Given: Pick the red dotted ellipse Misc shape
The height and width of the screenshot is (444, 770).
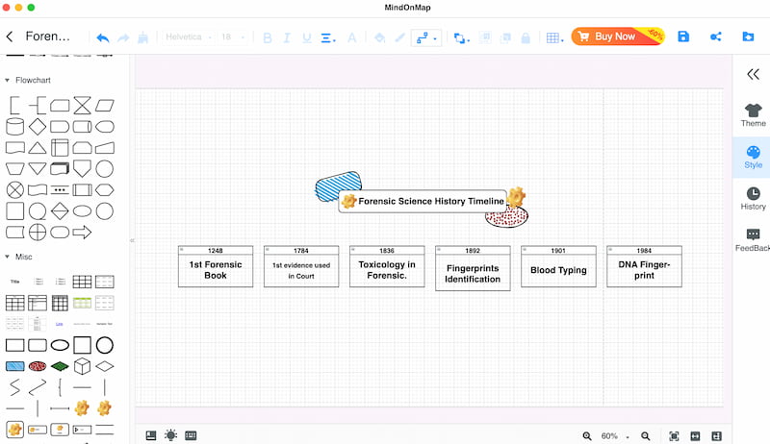Looking at the screenshot, I should 38,366.
